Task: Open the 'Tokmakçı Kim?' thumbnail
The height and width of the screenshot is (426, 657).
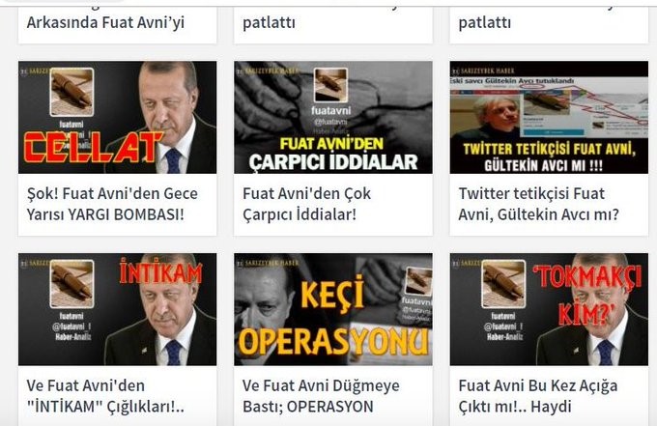Action: tap(549, 309)
